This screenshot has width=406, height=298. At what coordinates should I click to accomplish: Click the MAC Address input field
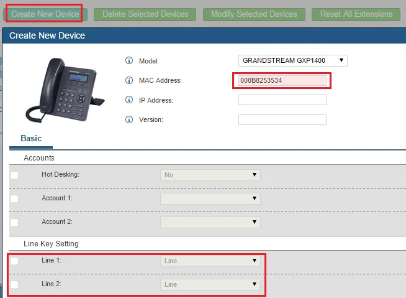pyautogui.click(x=282, y=80)
